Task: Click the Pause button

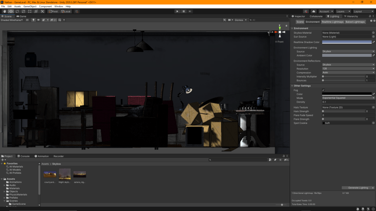Action: 184,11
